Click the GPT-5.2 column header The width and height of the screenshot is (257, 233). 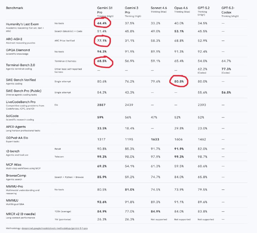[x=203, y=7]
